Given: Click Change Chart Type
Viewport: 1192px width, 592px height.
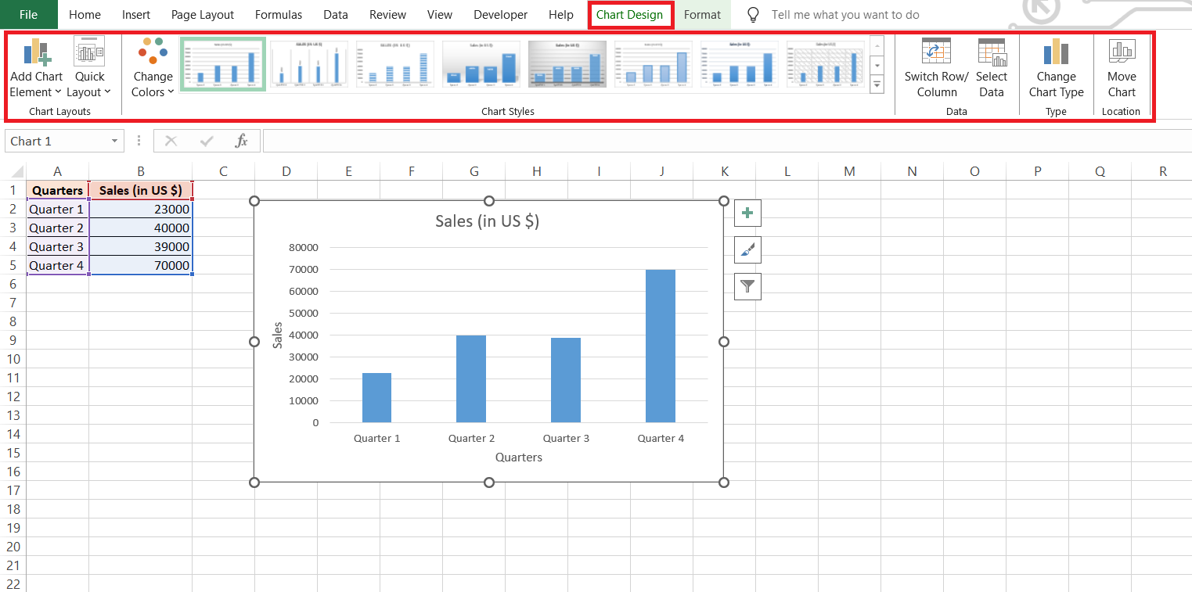Looking at the screenshot, I should (x=1056, y=68).
